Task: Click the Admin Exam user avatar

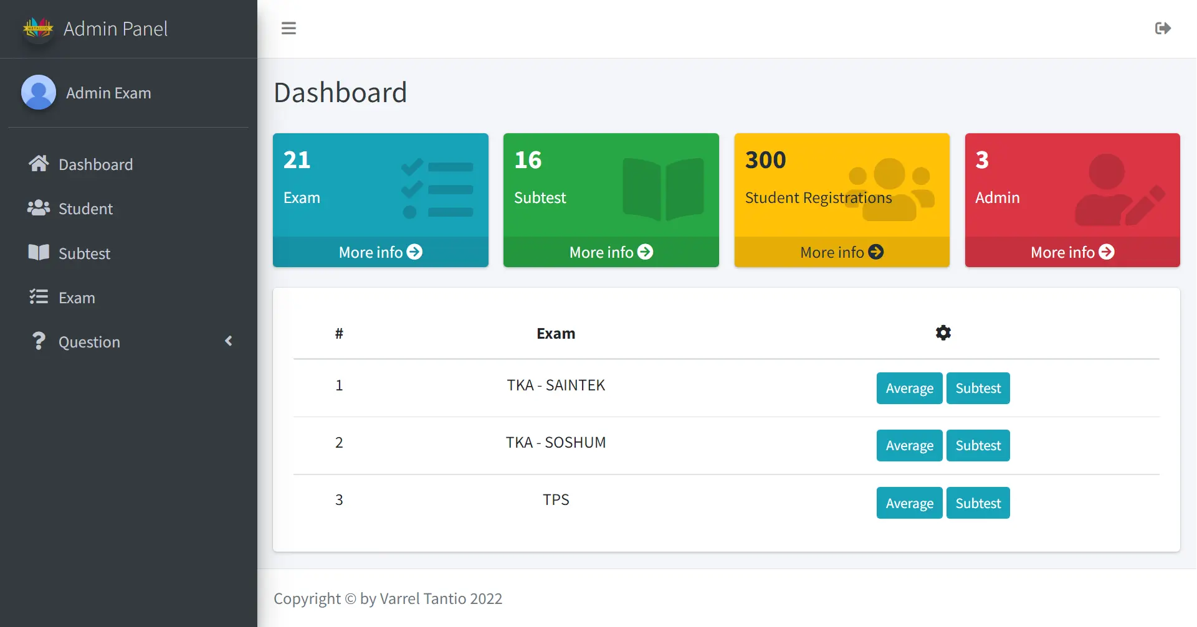Action: [39, 93]
